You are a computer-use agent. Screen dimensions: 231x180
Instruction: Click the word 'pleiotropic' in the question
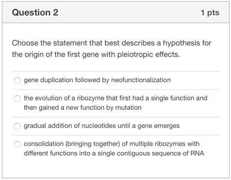coord(135,55)
